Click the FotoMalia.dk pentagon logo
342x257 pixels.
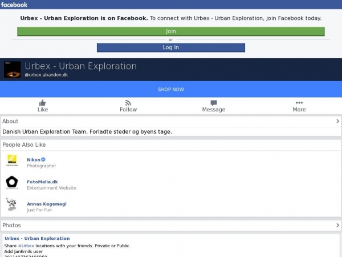pos(12,183)
